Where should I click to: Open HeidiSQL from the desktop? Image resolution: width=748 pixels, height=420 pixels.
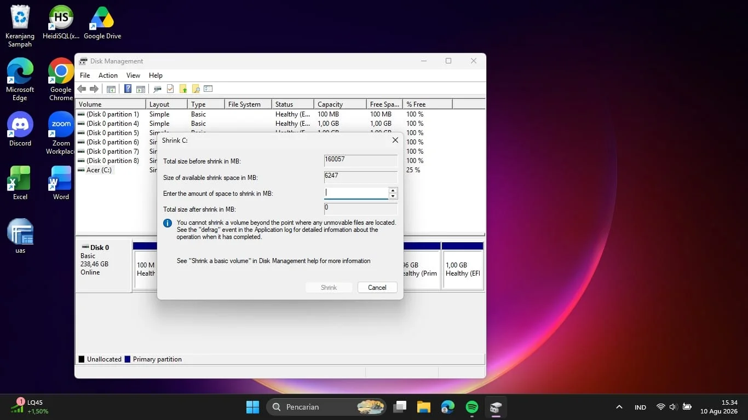[x=61, y=22]
